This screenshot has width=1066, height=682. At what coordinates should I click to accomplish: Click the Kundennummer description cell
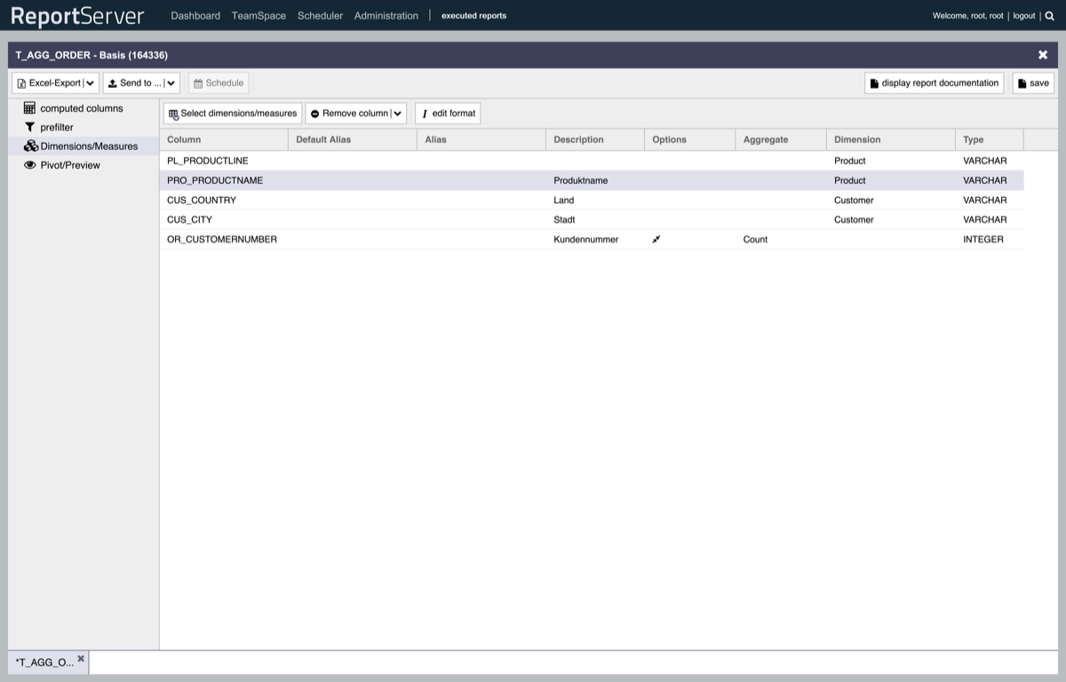(586, 239)
